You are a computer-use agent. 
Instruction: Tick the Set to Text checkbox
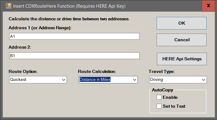tap(159, 106)
